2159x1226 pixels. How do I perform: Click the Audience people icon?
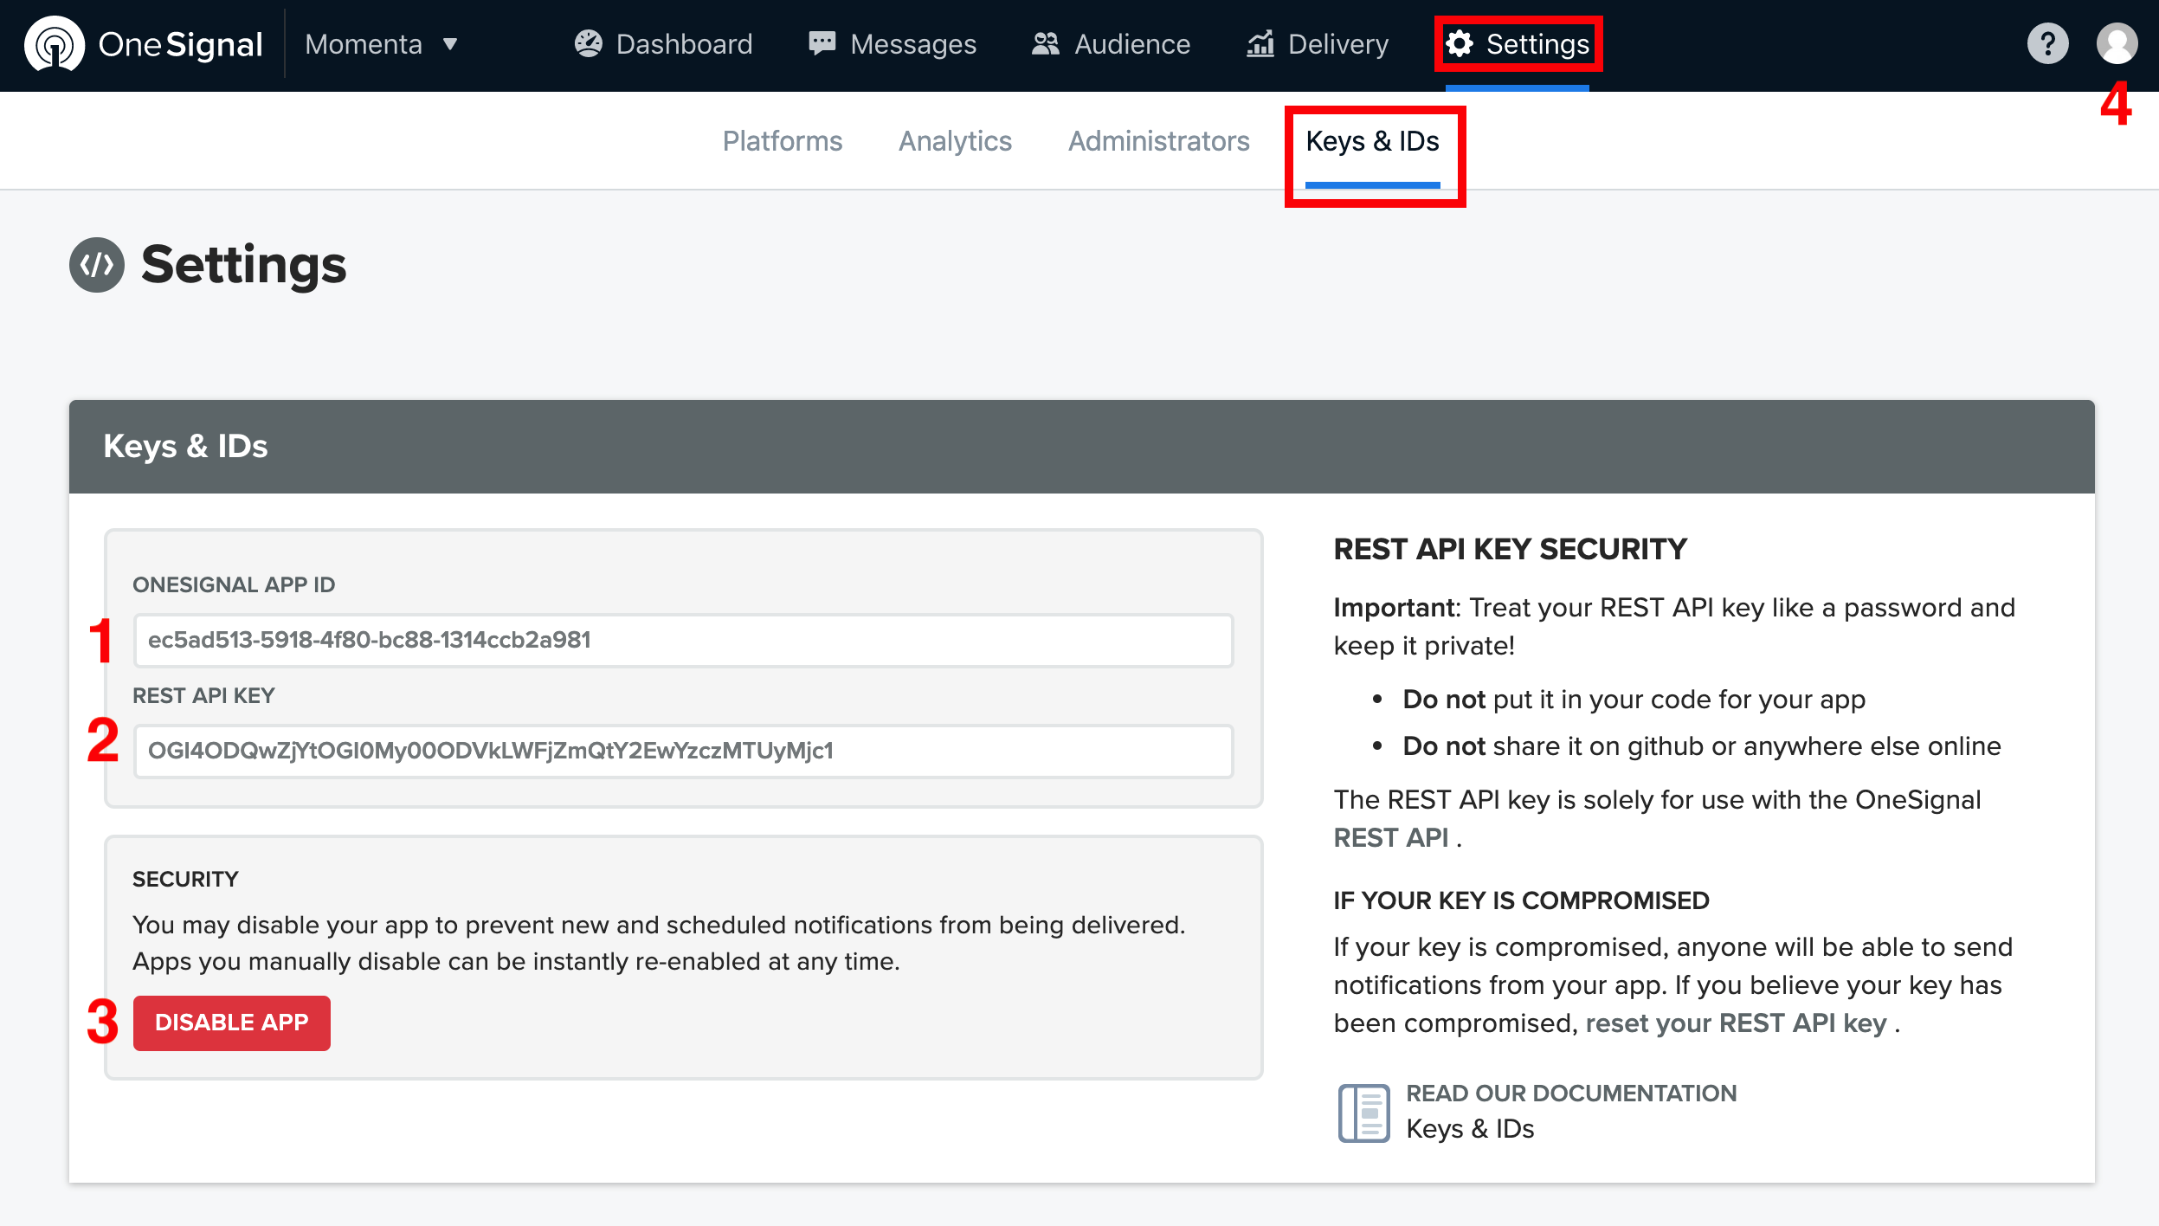[x=1045, y=44]
